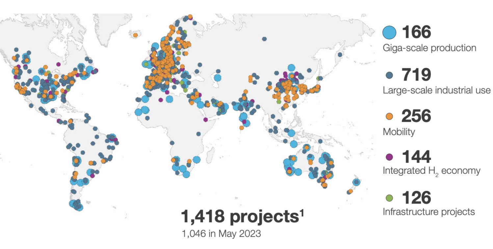Click the large blue circle in Kazakhstan
Screen dimensions: 493x249
point(217,78)
